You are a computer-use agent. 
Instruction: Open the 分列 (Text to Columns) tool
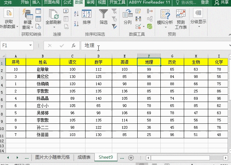(x=127, y=16)
